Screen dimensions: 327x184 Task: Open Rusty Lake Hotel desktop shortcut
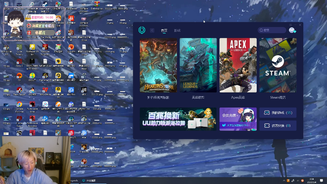click(32, 107)
